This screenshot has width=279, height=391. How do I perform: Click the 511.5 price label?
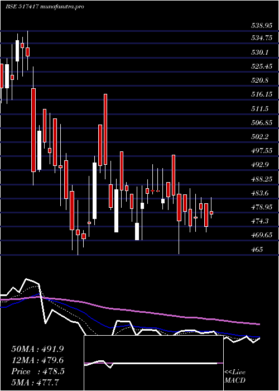pos(259,109)
